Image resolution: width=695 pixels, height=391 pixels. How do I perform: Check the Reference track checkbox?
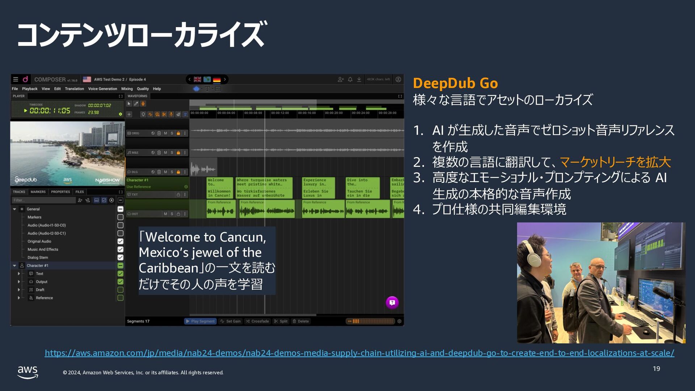click(x=121, y=298)
